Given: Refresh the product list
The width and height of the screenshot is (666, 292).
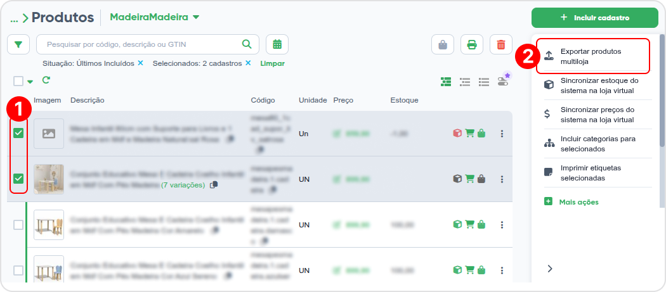Looking at the screenshot, I should [x=46, y=80].
